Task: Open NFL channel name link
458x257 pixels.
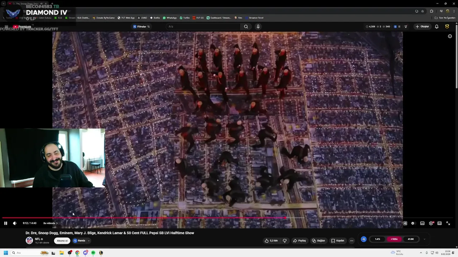Action: click(37, 239)
